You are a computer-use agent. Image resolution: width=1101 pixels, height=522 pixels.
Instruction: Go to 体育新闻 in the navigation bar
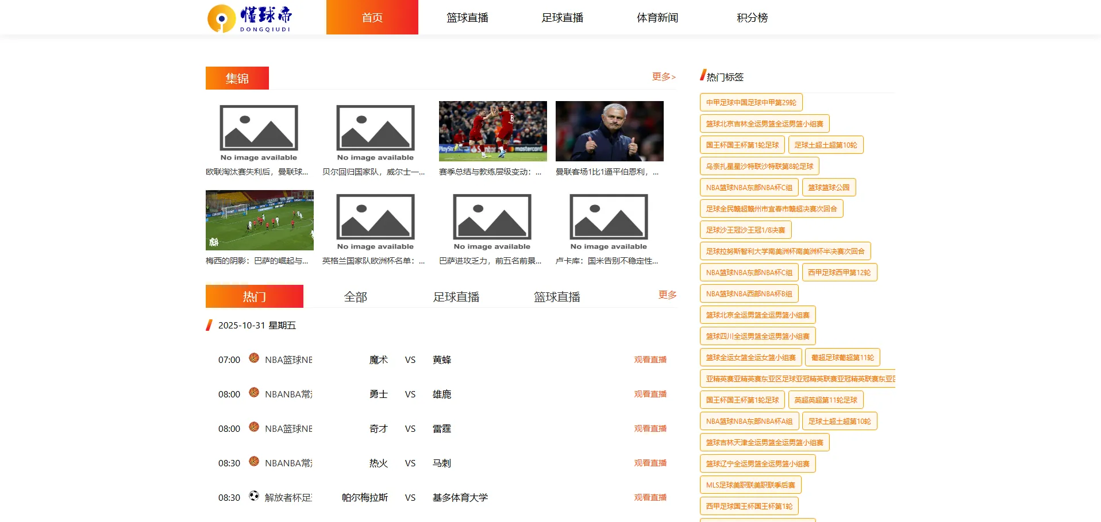click(657, 18)
